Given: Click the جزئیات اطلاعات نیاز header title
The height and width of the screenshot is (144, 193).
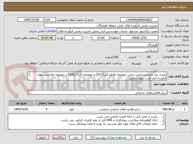Looking at the screenshot, I should pos(174,7).
